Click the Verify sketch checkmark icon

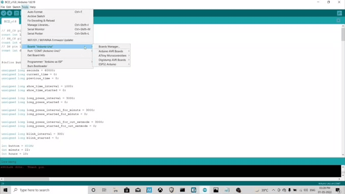pos(4,13)
